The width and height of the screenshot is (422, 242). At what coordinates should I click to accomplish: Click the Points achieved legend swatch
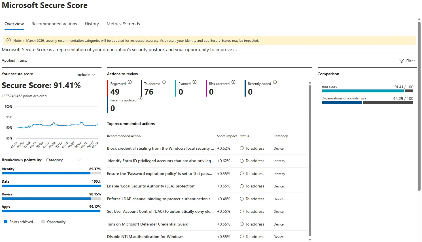(6, 222)
